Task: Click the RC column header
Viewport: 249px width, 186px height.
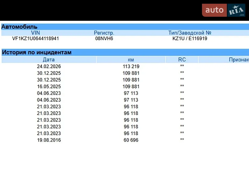Action: (182, 60)
